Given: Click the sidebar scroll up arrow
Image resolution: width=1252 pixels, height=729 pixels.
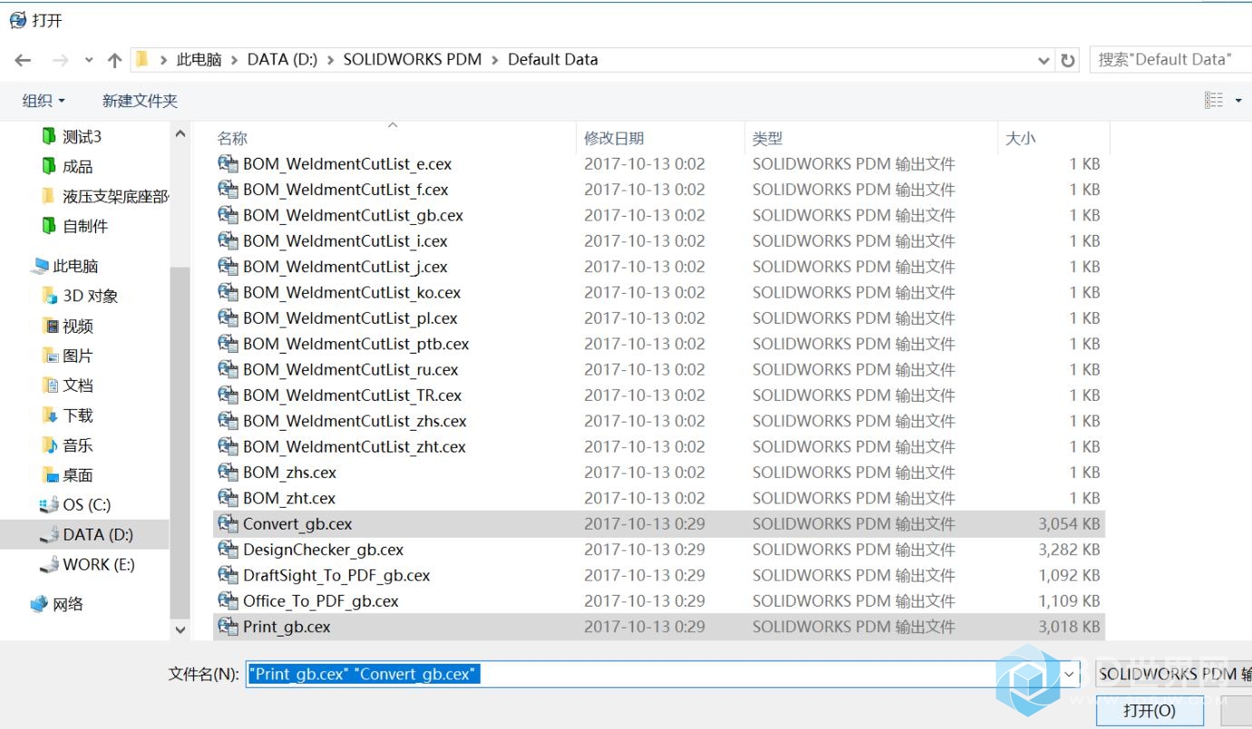Looking at the screenshot, I should [180, 135].
